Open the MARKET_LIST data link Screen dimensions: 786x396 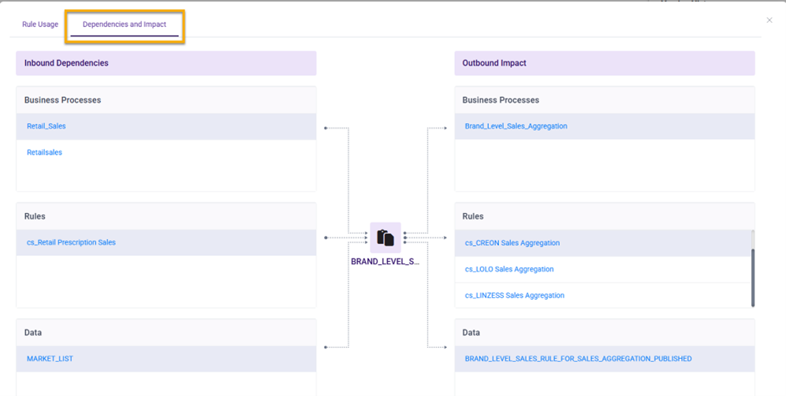click(50, 359)
